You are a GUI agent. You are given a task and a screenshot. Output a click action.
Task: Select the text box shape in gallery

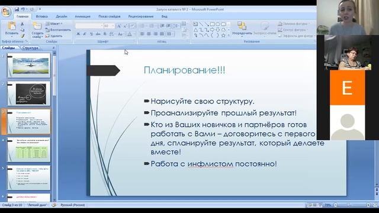pos(195,24)
